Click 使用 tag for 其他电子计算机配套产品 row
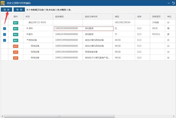176x118 pixels. coord(16,58)
